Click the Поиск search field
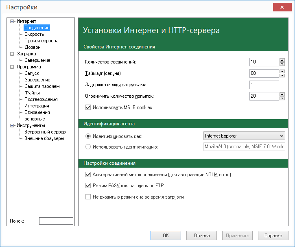 [56, 221]
